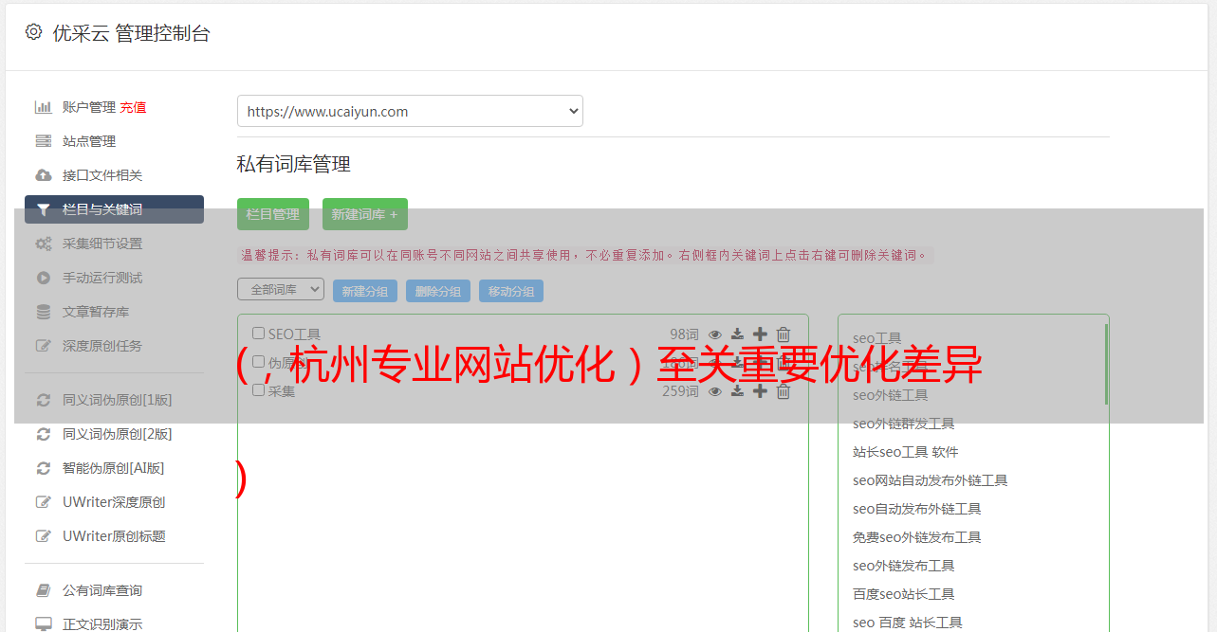This screenshot has height=632, width=1217.
Task: Click the "98词" count in the SEO工具 row
Action: [x=684, y=334]
